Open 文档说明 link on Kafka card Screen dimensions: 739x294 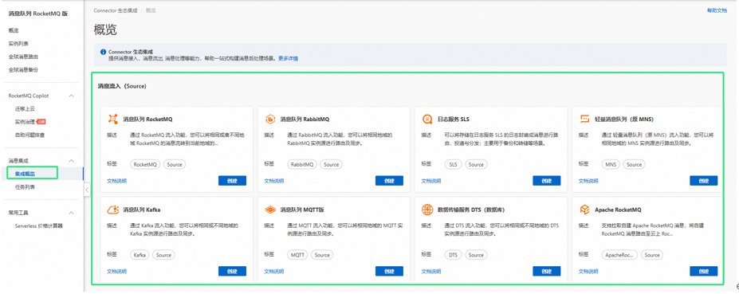(x=116, y=272)
